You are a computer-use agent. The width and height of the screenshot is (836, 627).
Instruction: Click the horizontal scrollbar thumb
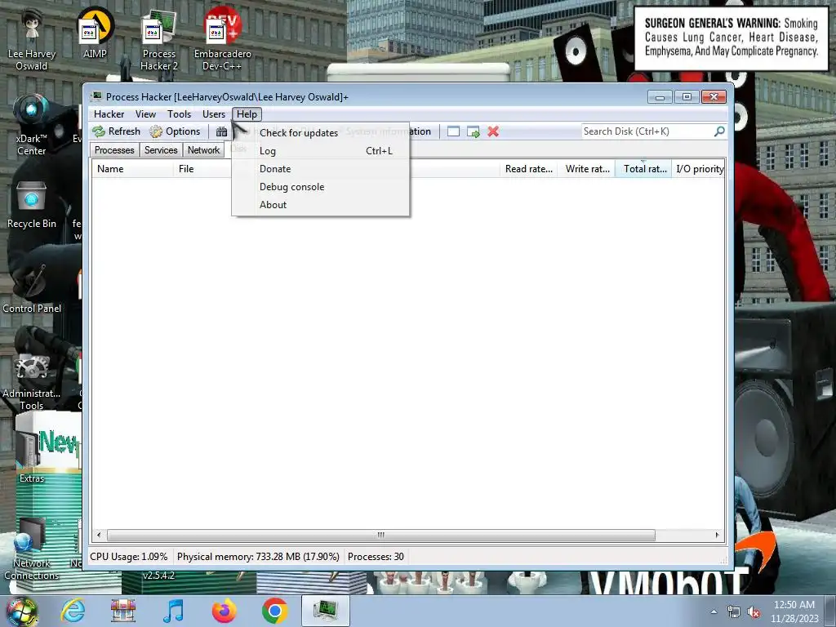(380, 535)
